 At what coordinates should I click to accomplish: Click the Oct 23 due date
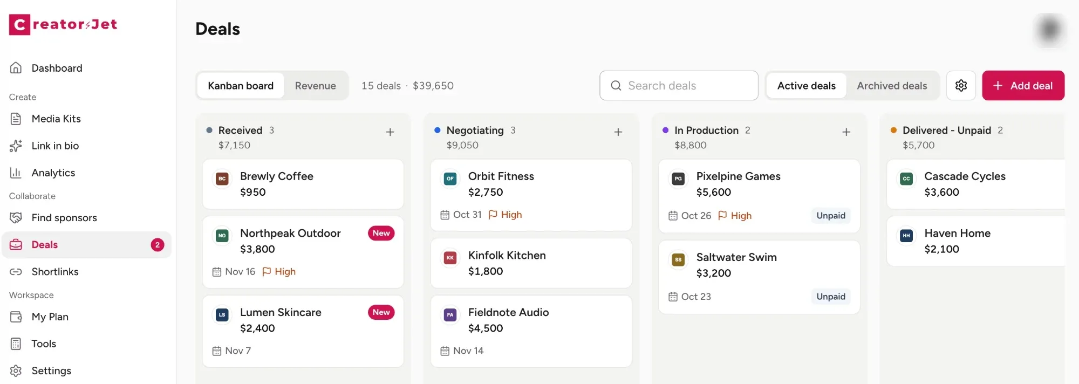690,297
